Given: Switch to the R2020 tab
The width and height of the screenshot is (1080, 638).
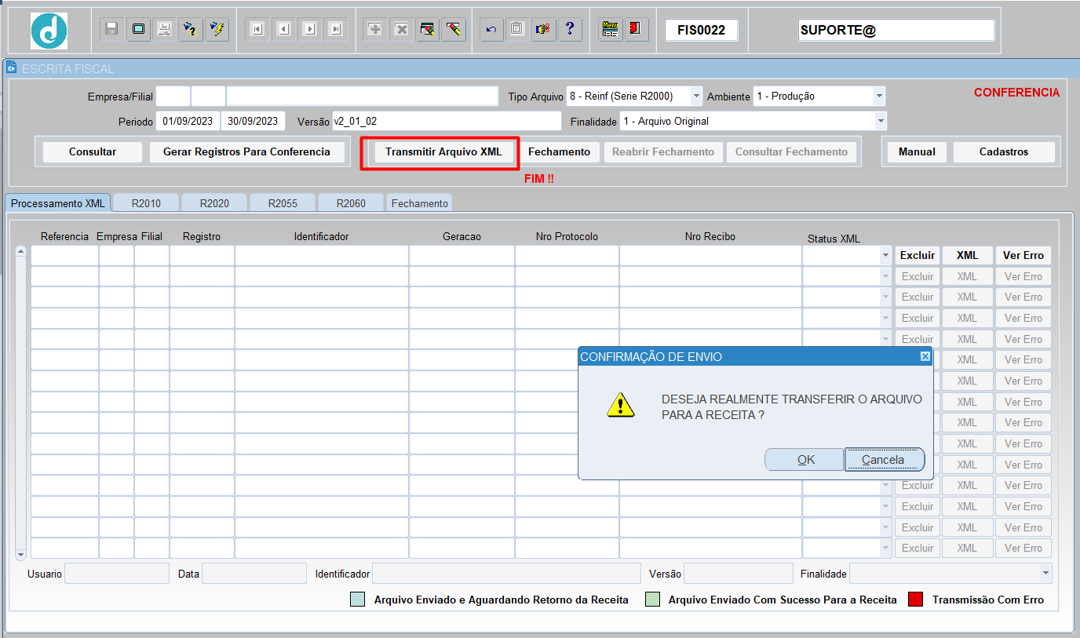Looking at the screenshot, I should pos(214,203).
